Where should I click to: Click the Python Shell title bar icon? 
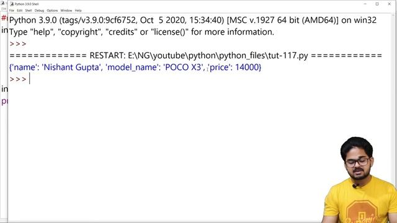point(12,4)
